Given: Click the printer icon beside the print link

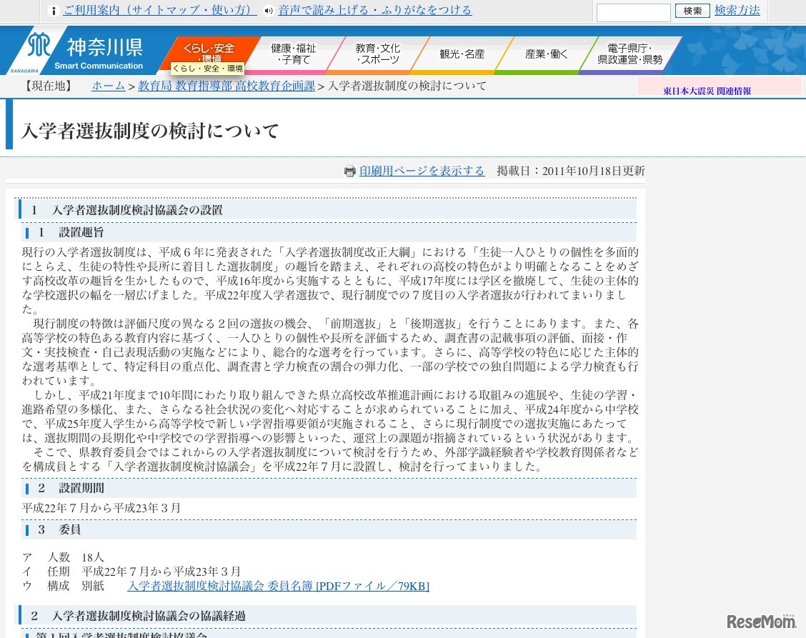Looking at the screenshot, I should pos(349,171).
